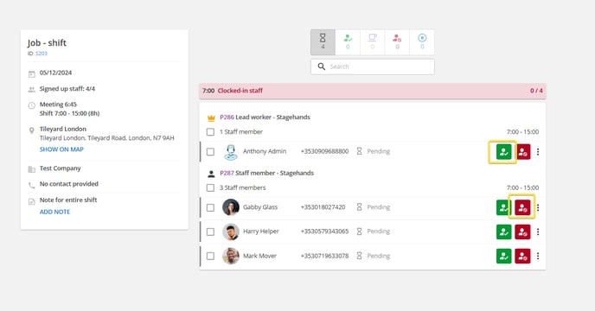The image size is (595, 311).
Task: Open more options for Anthony Admin
Action: click(538, 152)
